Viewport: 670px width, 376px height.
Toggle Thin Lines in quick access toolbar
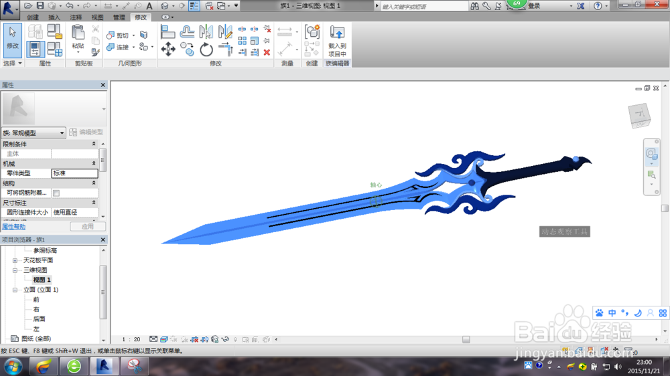194,6
